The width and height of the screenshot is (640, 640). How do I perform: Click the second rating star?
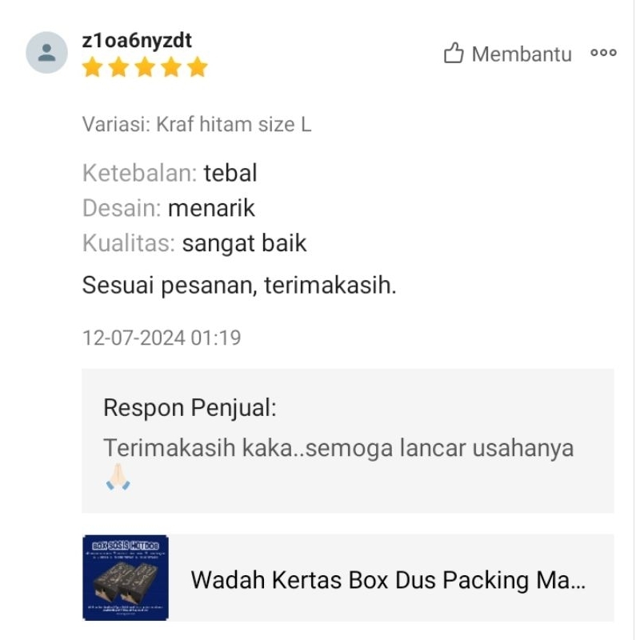pos(118,67)
